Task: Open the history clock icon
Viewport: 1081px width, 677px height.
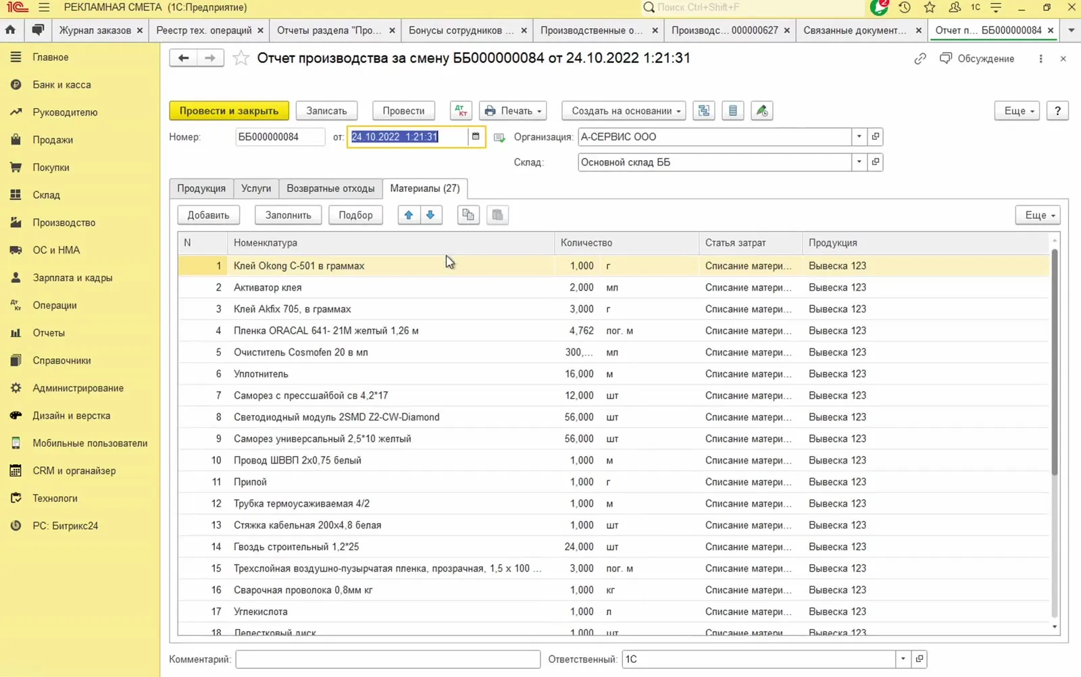Action: pos(905,7)
